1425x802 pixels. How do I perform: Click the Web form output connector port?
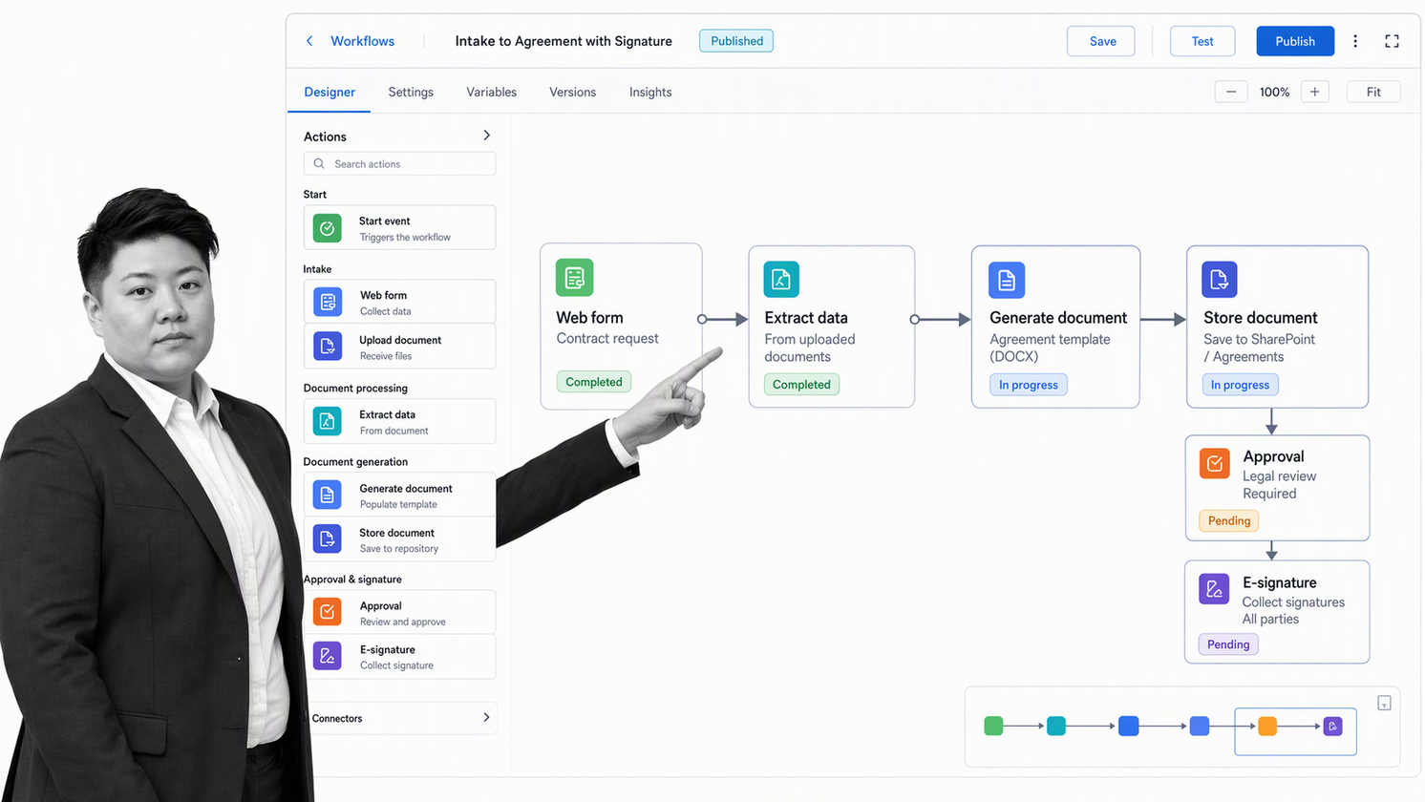click(x=702, y=319)
